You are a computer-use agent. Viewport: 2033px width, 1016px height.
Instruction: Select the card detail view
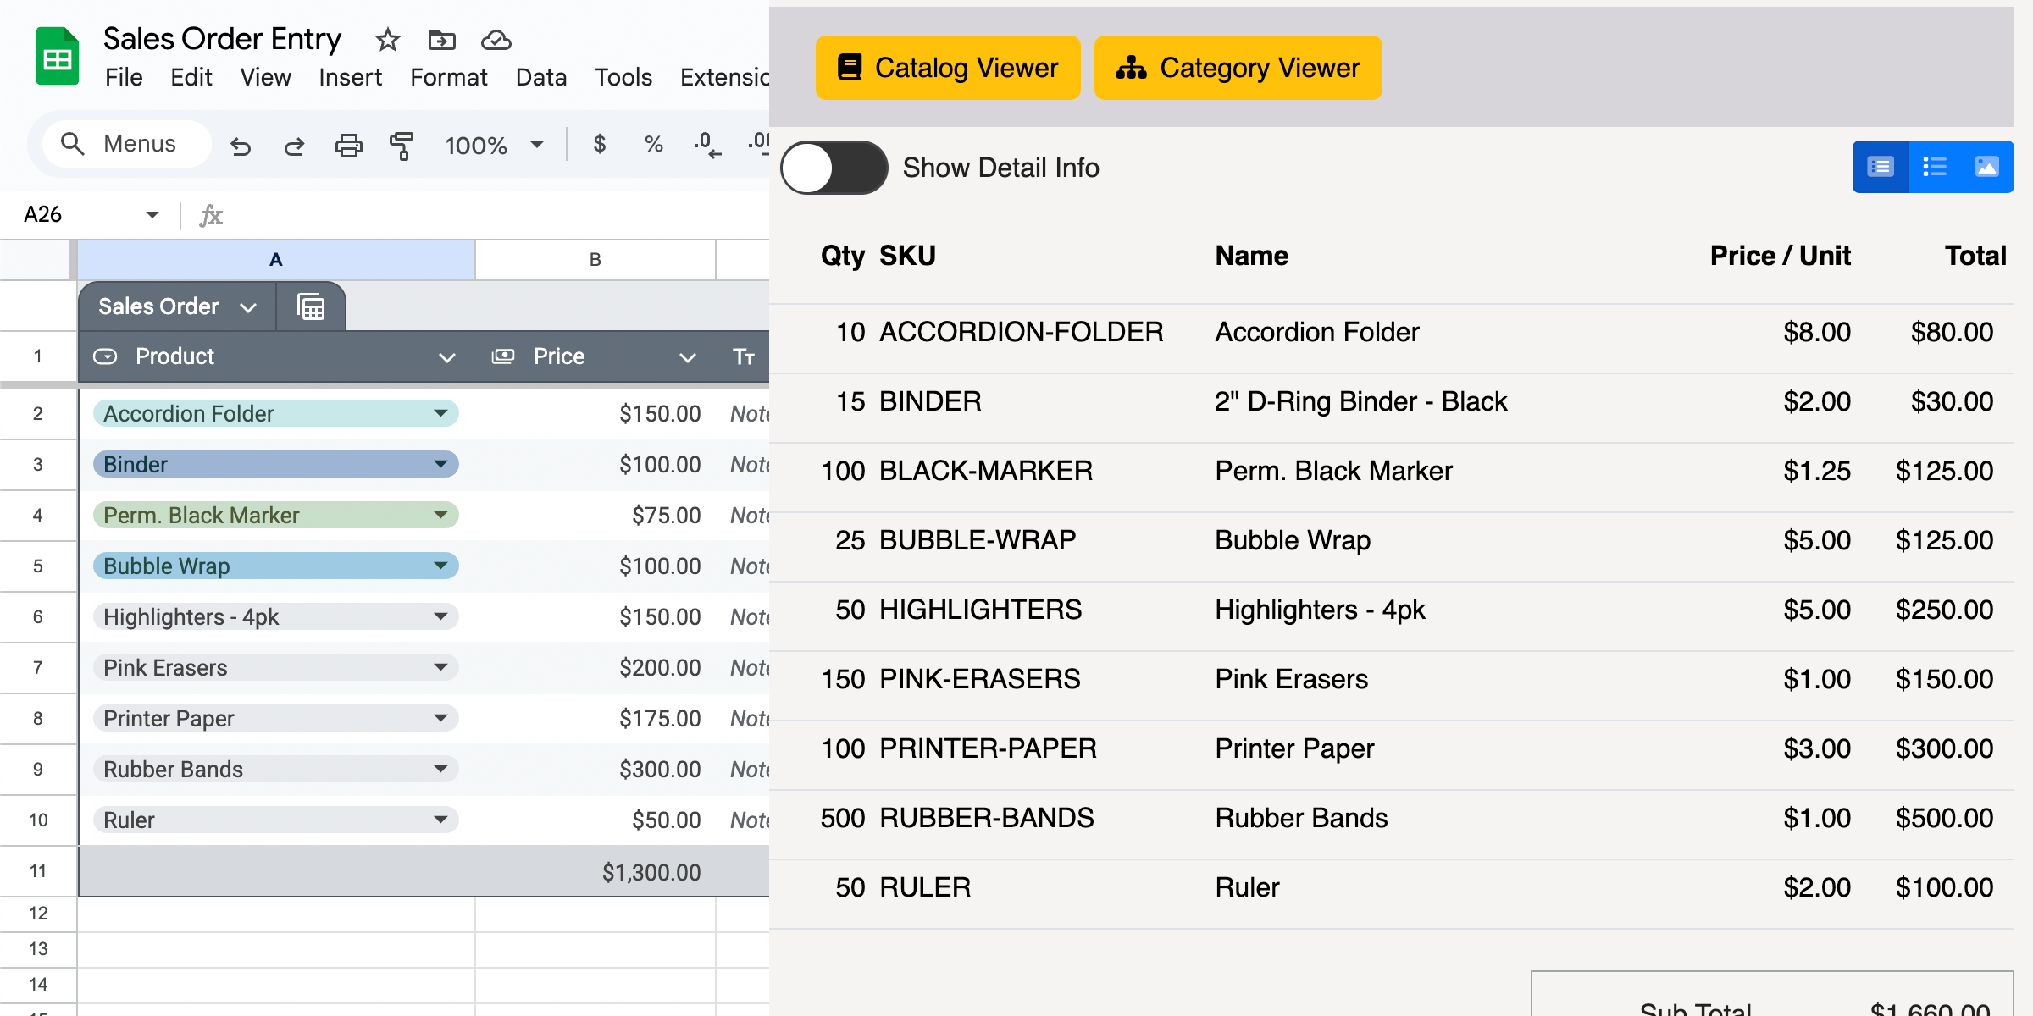(x=1881, y=166)
